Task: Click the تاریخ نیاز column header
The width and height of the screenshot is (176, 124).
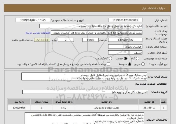Action: 19,102
